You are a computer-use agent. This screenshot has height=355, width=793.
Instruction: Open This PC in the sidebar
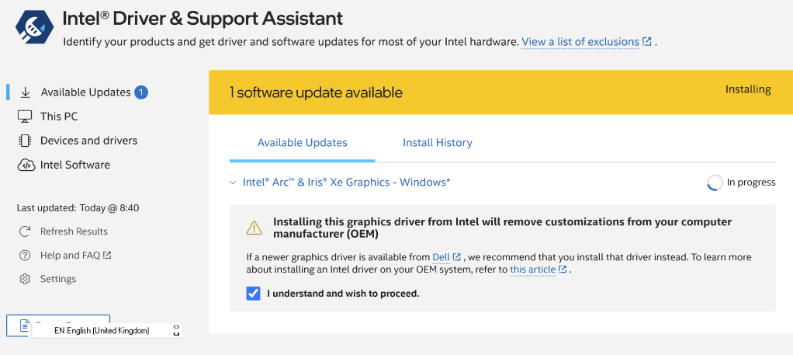[59, 117]
